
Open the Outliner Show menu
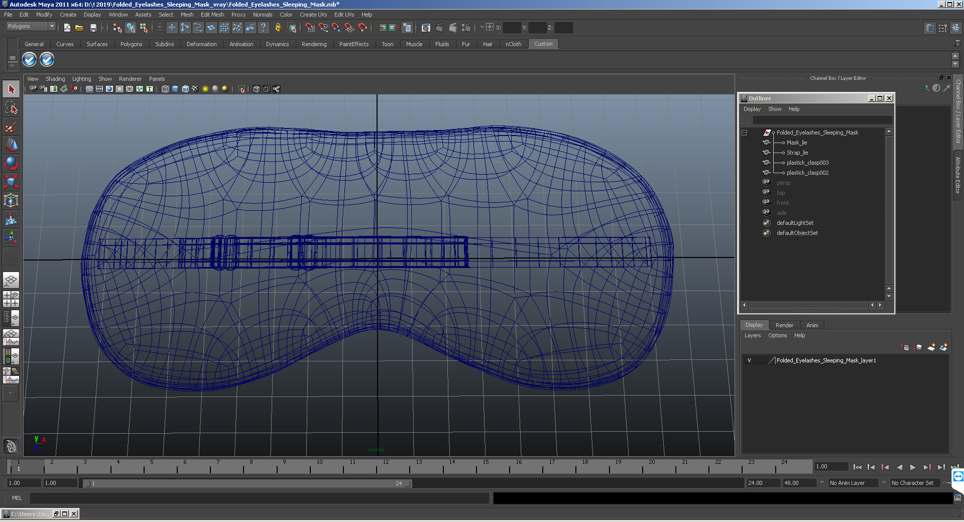775,109
